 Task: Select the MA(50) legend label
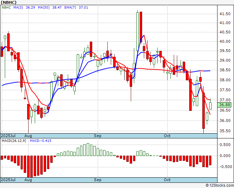[x=44, y=8]
